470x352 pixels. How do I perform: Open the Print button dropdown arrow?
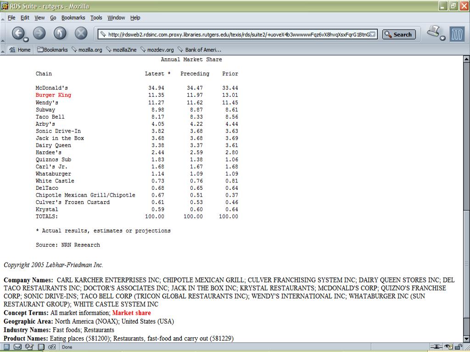pyautogui.click(x=443, y=38)
